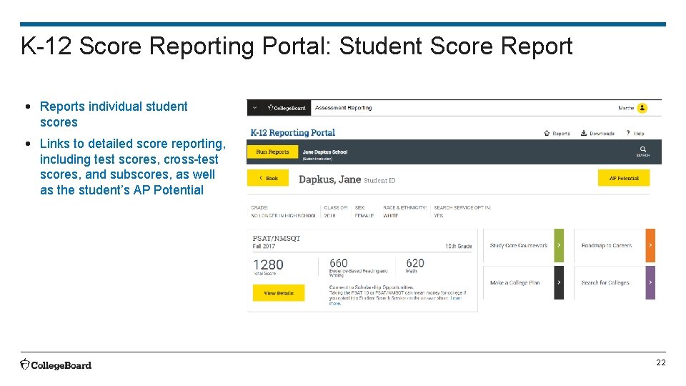Click the Martha user avatar icon
This screenshot has width=686, height=386.
pyautogui.click(x=642, y=108)
